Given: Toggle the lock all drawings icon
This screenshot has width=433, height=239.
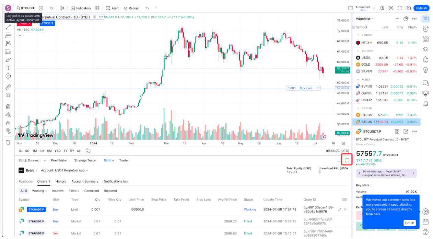Looking at the screenshot, I should coord(8,123).
